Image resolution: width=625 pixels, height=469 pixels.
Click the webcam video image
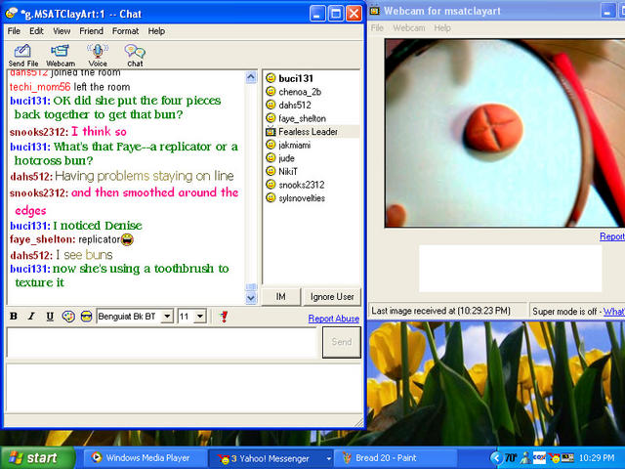coord(505,133)
